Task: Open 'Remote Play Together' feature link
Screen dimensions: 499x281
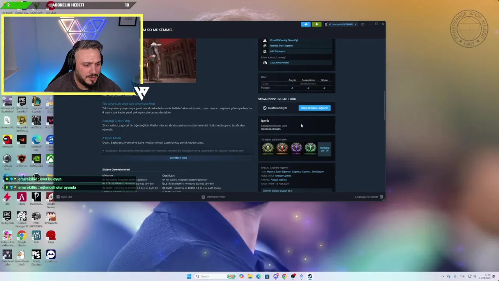Action: 281,46
